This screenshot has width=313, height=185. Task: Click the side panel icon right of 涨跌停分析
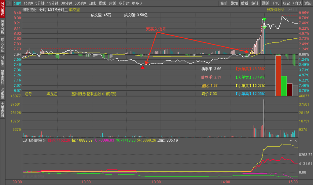click(295, 9)
